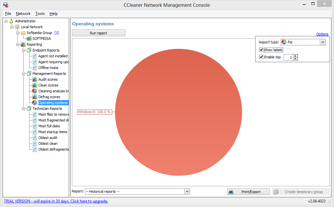Click the Oldest defragmentation report icon
Image resolution: width=334 pixels, height=207 pixels.
coord(35,149)
